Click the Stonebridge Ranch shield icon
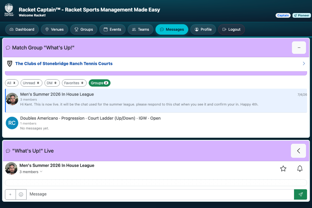The image size is (312, 208). (x=10, y=63)
